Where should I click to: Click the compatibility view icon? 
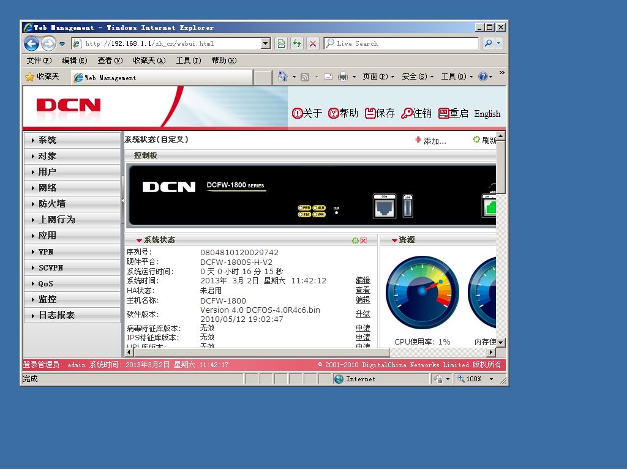pos(281,43)
